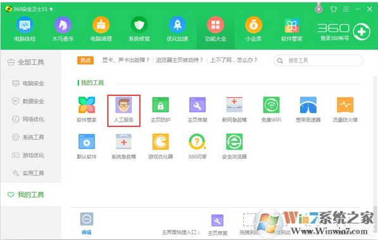The width and height of the screenshot is (378, 240).
Task: Launch 断网急救箱 tool
Action: 234,110
